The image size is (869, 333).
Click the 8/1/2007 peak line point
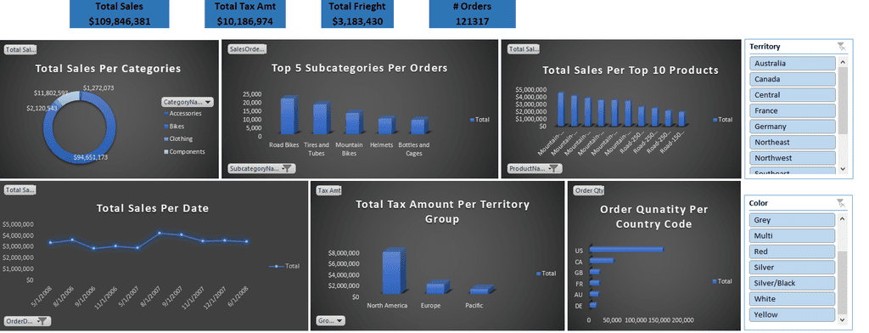[160, 233]
